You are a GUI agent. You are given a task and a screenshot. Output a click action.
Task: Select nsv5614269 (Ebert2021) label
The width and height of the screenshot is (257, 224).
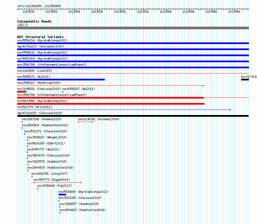click(46, 143)
